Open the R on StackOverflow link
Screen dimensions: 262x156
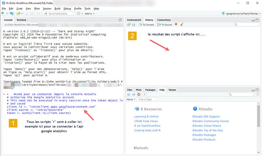click(x=147, y=126)
